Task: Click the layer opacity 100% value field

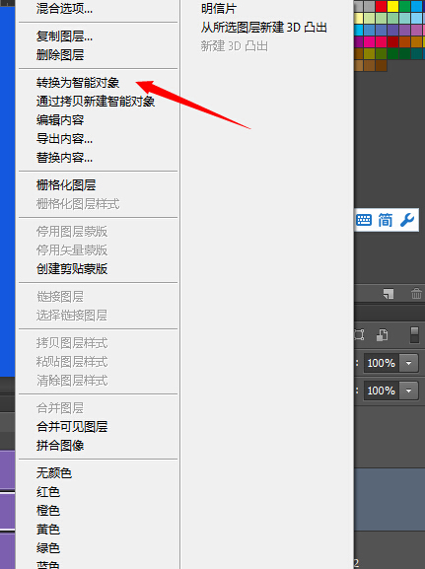Action: [x=382, y=363]
